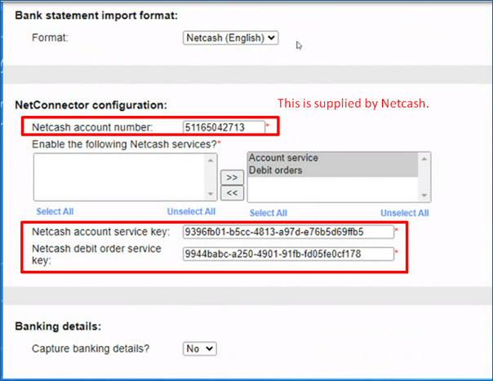This screenshot has height=381, width=493.
Task: Click the down scroll arrow of left list
Action: (x=212, y=194)
